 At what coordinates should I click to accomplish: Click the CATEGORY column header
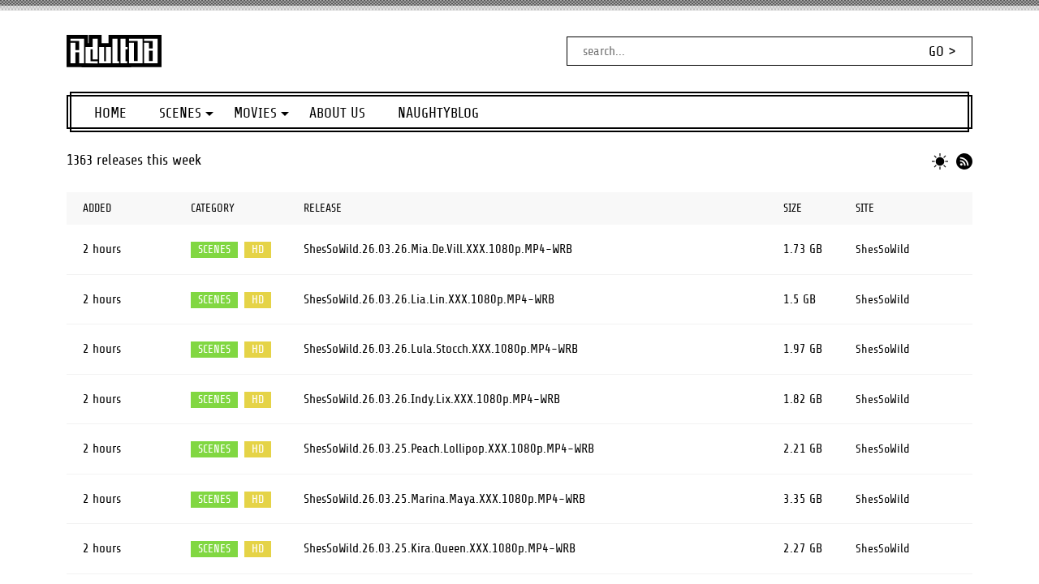click(213, 208)
